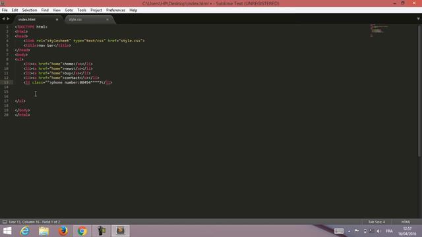Open the taskbar clock and date
Viewport: 422px width, 237px height.
[407, 231]
